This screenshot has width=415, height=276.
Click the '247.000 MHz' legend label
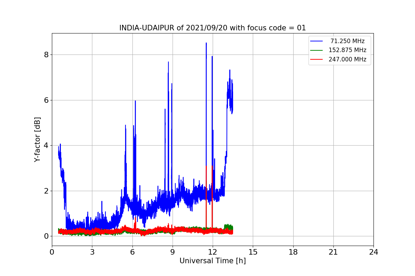[348, 59]
